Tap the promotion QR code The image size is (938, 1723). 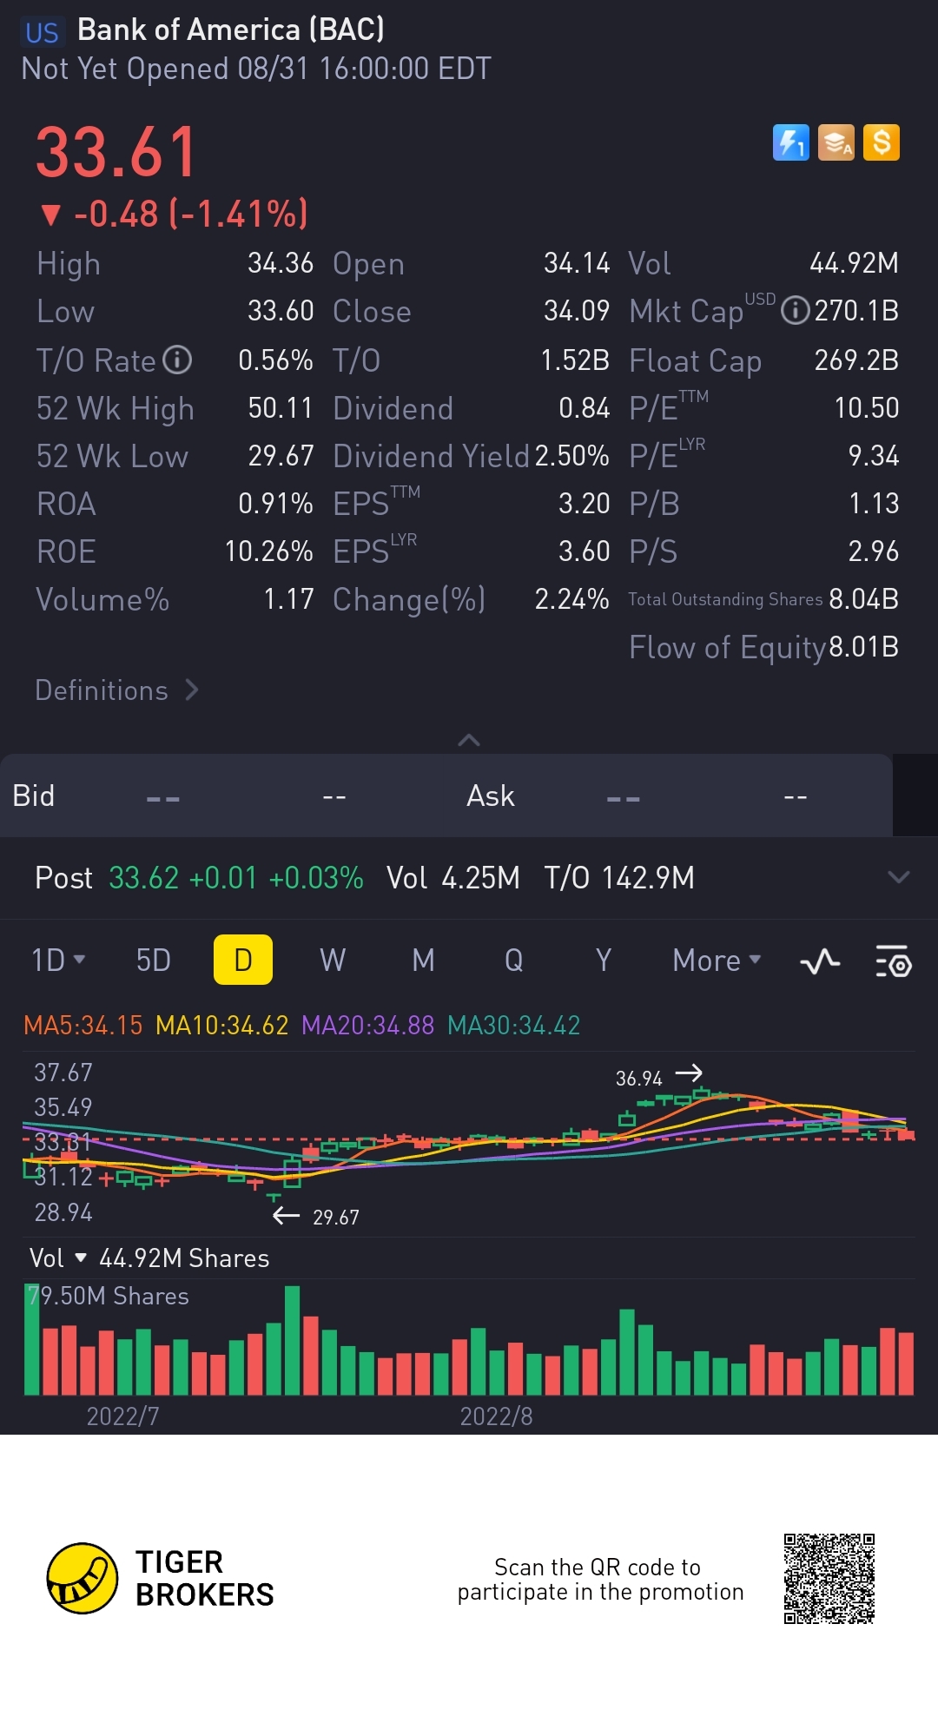(x=829, y=1579)
